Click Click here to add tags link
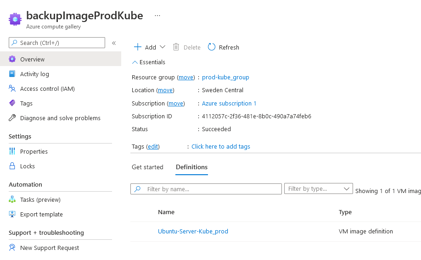Viewport: 421px width, 260px height. click(221, 146)
